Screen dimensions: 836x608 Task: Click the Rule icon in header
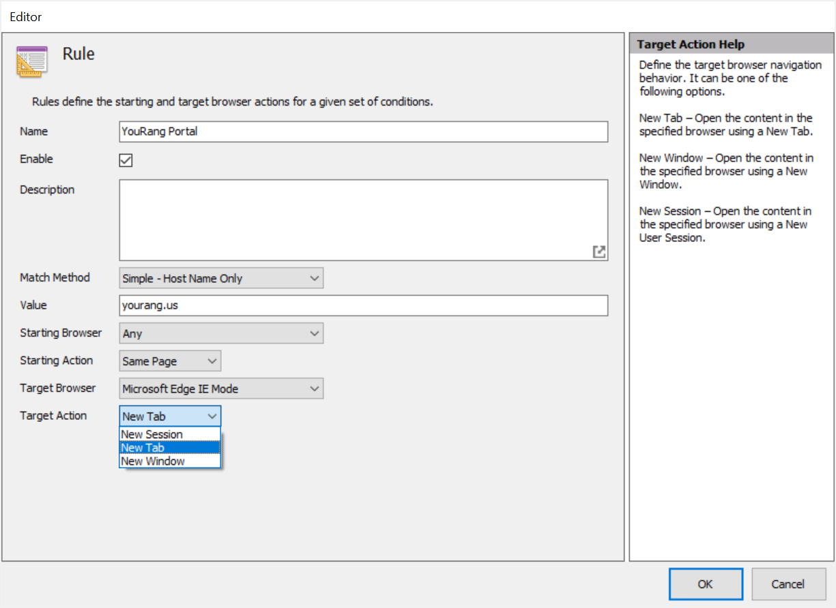[32, 61]
